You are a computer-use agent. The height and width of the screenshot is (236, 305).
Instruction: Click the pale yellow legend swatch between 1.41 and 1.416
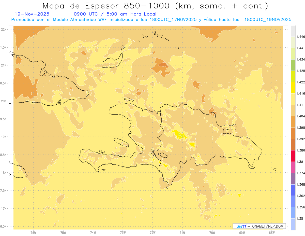click(293, 99)
